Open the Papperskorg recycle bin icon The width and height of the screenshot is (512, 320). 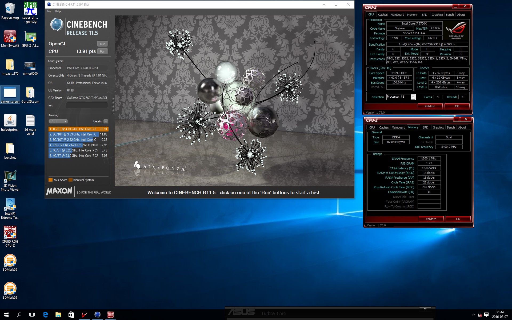pos(10,11)
